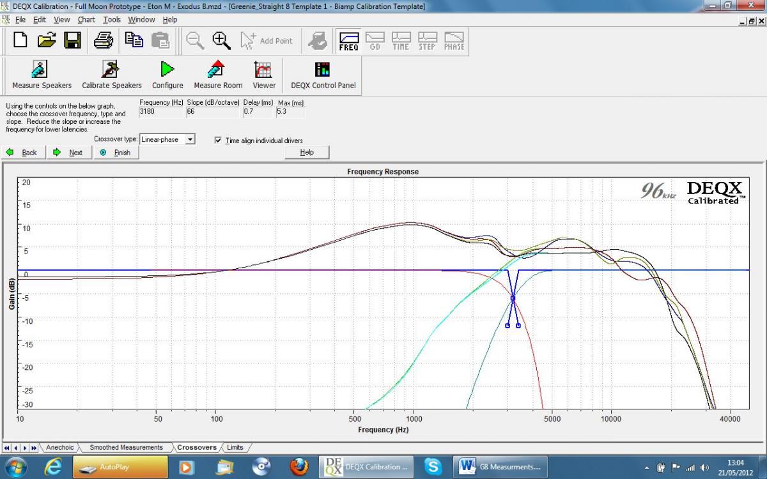Image resolution: width=767 pixels, height=479 pixels.
Task: Open the Chart menu
Action: [86, 20]
